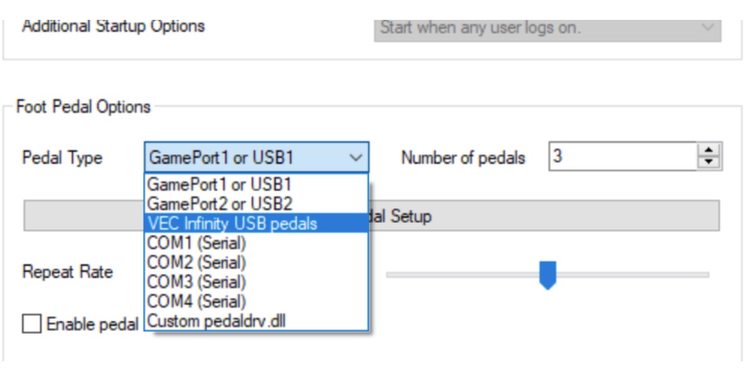The height and width of the screenshot is (369, 746).
Task: Collapse the Pedal Type dropdown arrow
Action: (x=356, y=158)
